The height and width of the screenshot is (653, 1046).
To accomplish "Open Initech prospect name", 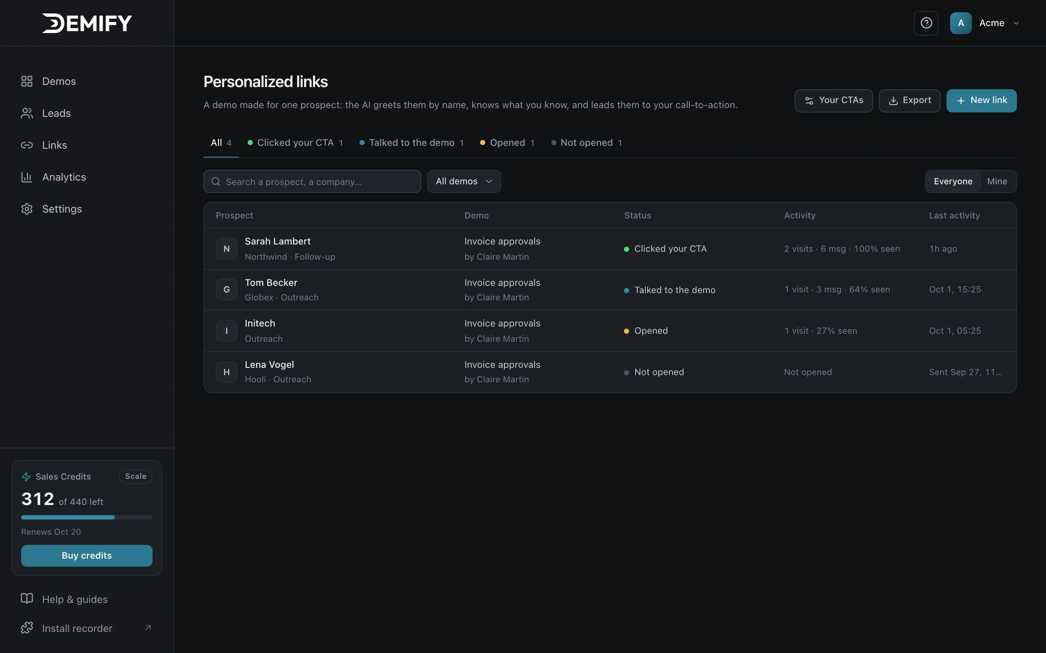I will click(260, 324).
